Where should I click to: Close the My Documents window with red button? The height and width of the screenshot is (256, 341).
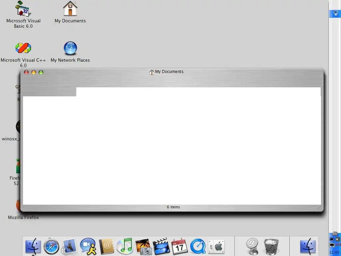pos(26,72)
